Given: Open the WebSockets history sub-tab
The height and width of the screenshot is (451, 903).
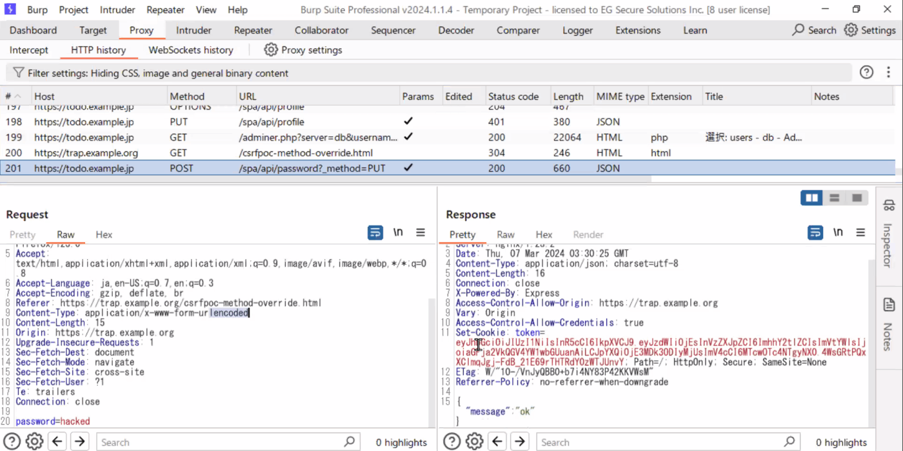Looking at the screenshot, I should pyautogui.click(x=191, y=50).
